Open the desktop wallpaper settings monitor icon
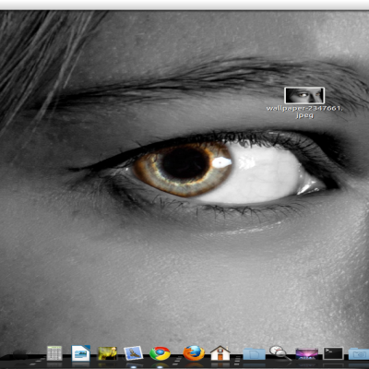The width and height of the screenshot is (369, 369). coord(306,353)
